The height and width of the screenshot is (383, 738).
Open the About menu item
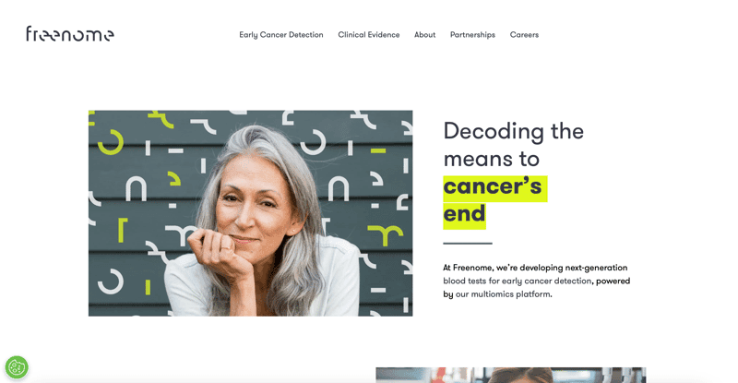click(424, 35)
